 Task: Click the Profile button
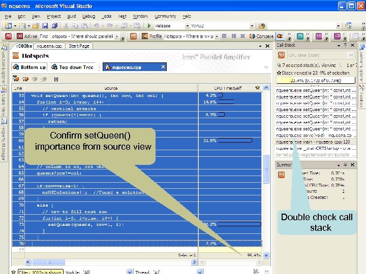(x=152, y=36)
